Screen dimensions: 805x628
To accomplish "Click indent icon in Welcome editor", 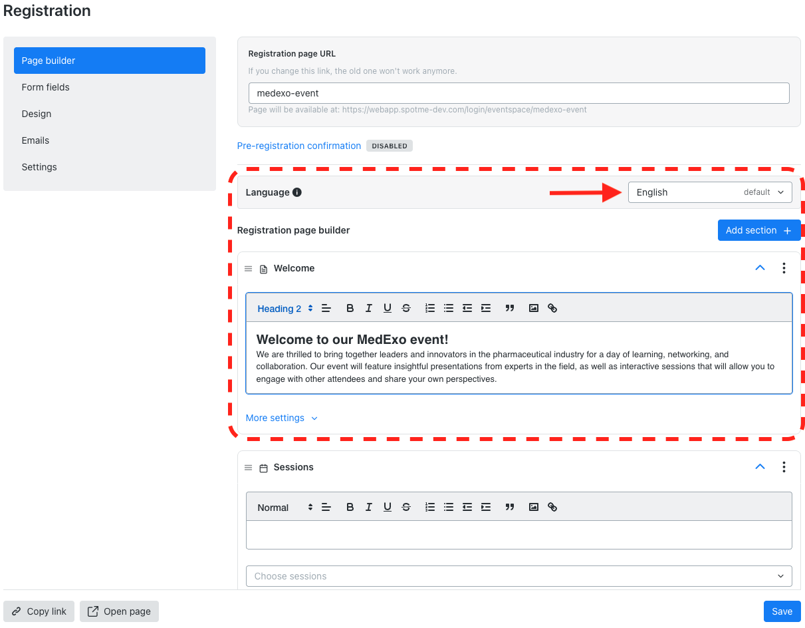I will point(486,308).
